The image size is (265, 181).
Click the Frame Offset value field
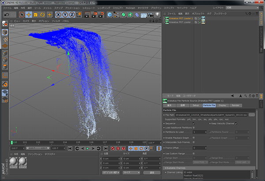click(200, 148)
